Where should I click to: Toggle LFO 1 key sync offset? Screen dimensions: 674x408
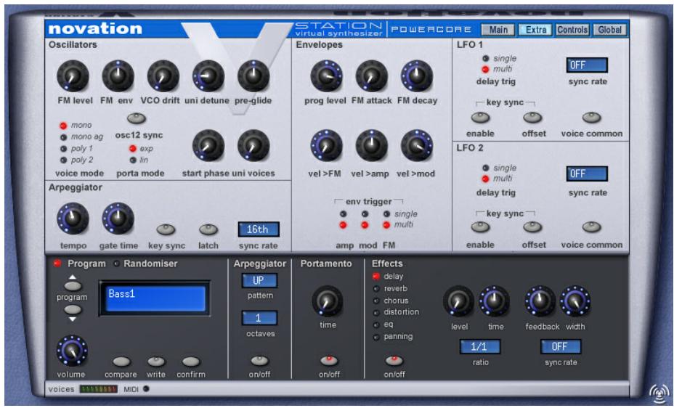click(532, 118)
